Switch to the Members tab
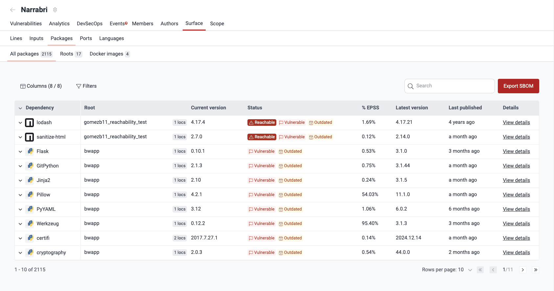This screenshot has height=291, width=554. (x=143, y=24)
